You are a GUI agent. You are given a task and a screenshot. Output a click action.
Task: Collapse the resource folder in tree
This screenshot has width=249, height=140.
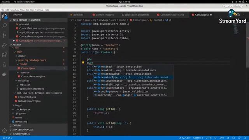tap(18, 72)
